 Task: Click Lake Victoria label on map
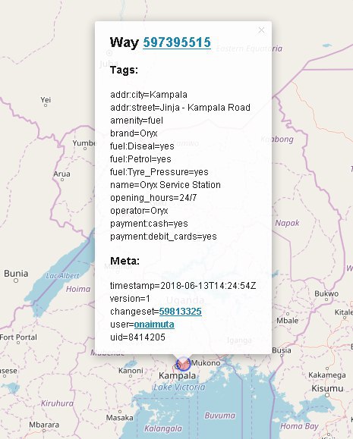tap(179, 387)
